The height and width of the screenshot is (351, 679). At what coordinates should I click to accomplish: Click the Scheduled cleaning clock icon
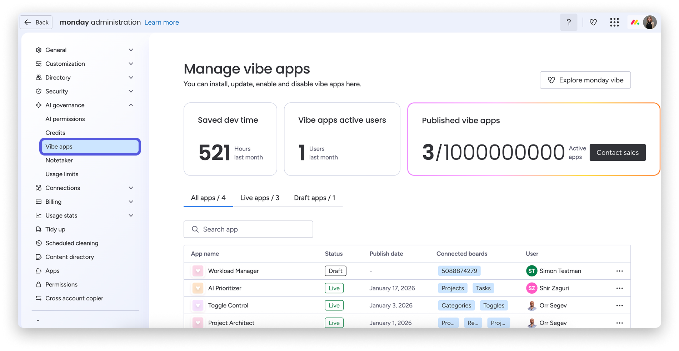[x=39, y=243]
